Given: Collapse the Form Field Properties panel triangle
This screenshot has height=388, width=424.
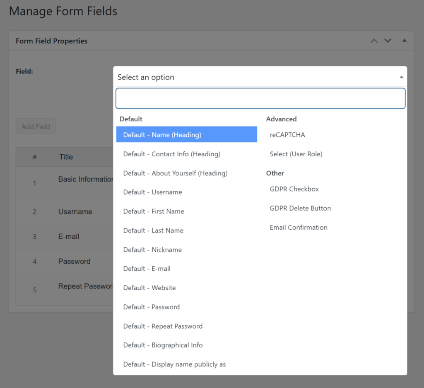Looking at the screenshot, I should click(x=405, y=41).
